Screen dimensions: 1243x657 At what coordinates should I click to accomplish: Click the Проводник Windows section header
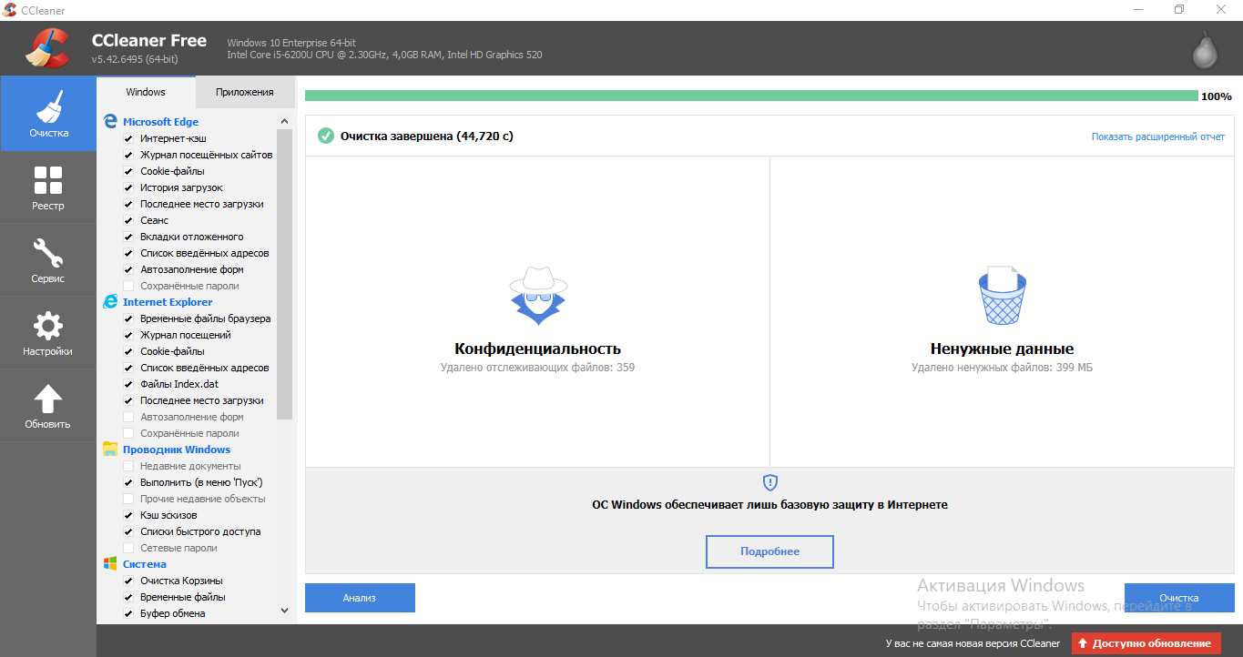point(177,450)
